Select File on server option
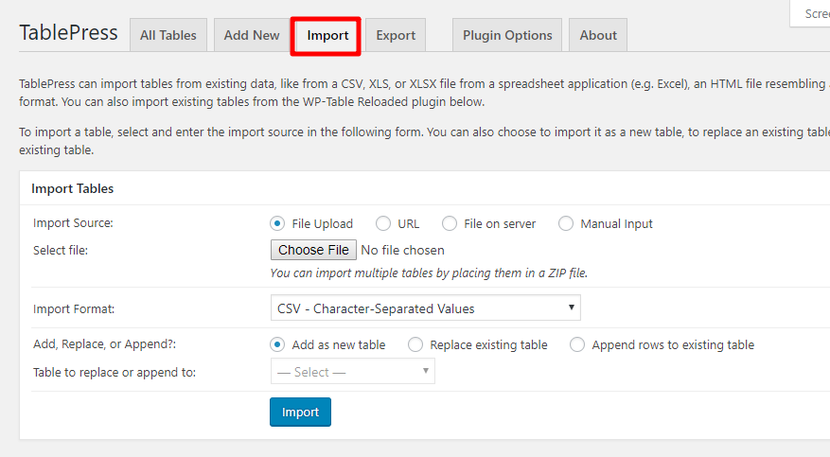 450,224
